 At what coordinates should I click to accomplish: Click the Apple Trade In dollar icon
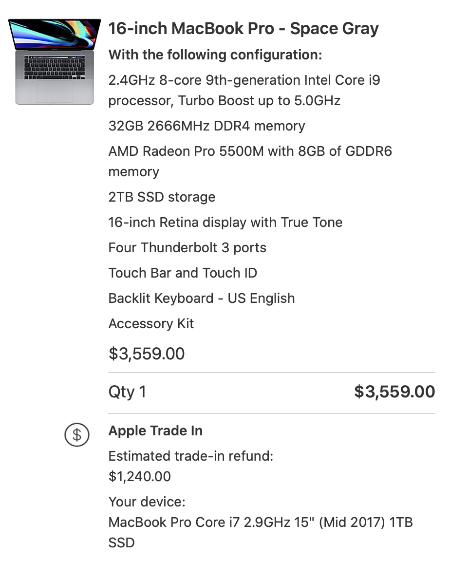77,435
